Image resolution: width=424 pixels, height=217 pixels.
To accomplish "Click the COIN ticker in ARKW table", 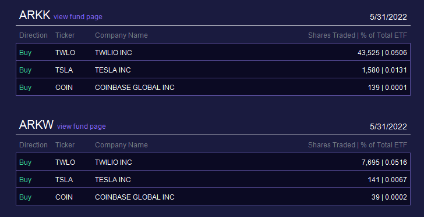I will pyautogui.click(x=64, y=197).
